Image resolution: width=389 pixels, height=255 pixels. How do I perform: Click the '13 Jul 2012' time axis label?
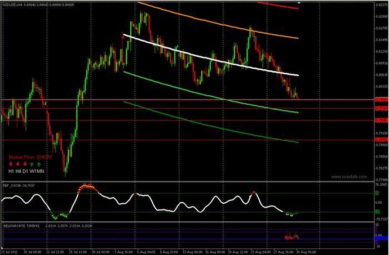pos(10,252)
